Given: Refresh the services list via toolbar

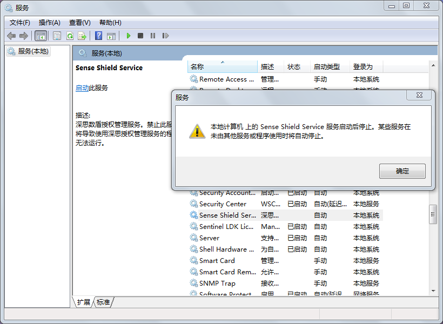Looking at the screenshot, I should pos(70,36).
